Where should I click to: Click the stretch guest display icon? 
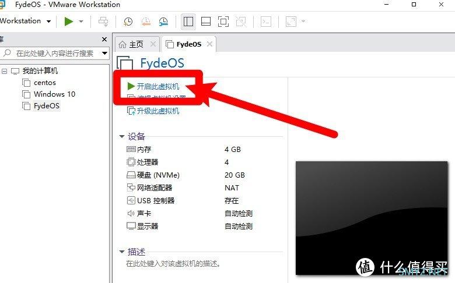click(291, 22)
